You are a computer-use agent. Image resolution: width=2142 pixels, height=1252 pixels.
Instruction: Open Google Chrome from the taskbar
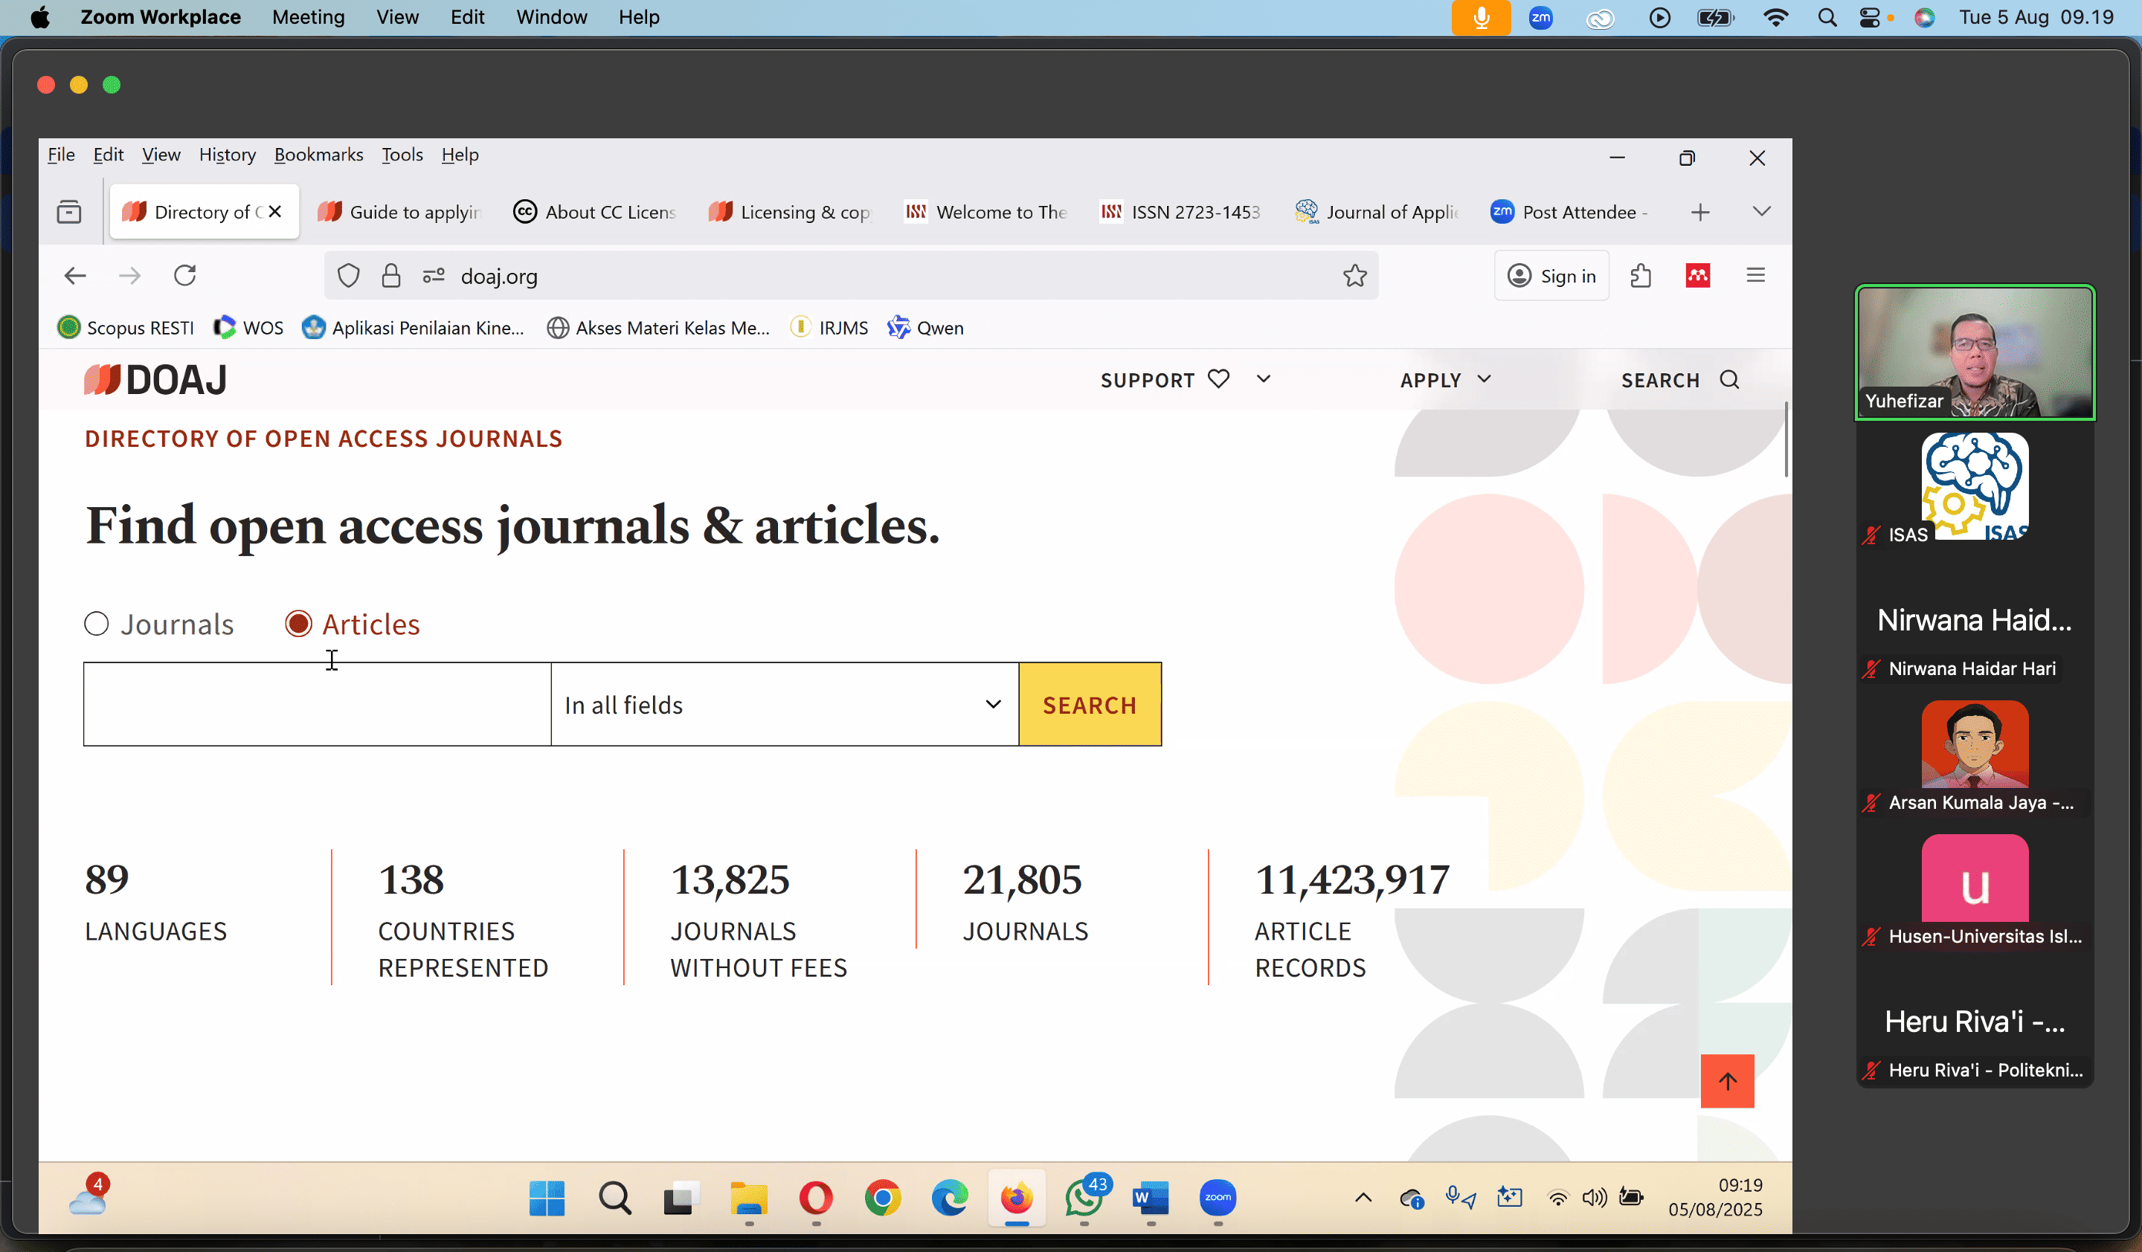pos(883,1198)
